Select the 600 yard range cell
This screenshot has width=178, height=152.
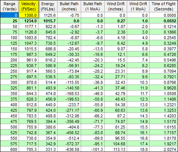[9, 149]
